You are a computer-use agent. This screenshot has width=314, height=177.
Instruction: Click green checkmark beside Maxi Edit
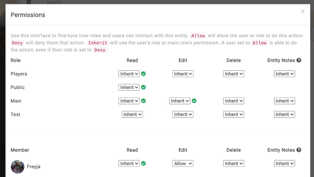coord(194,101)
